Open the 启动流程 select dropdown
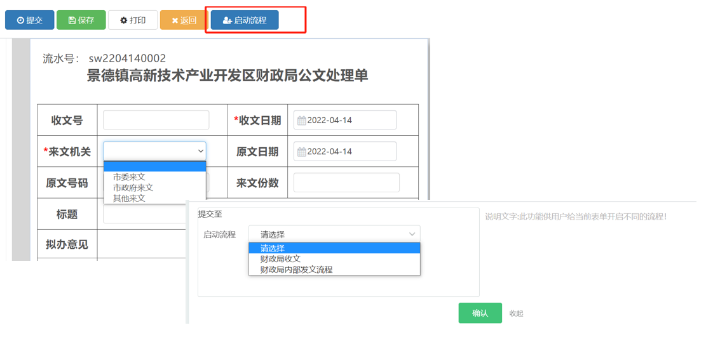Image resolution: width=706 pixels, height=344 pixels. [334, 234]
